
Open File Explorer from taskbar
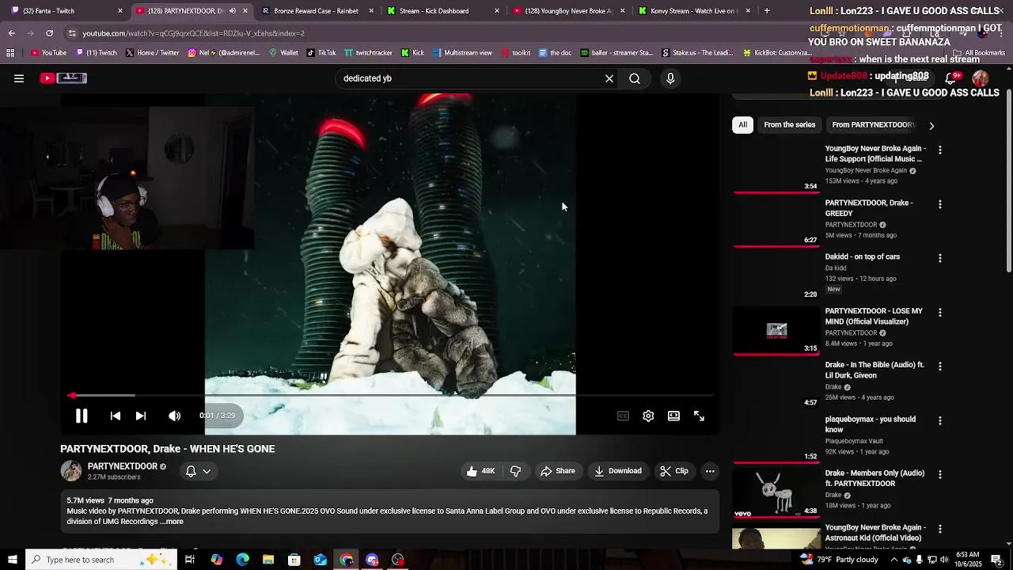point(268,560)
